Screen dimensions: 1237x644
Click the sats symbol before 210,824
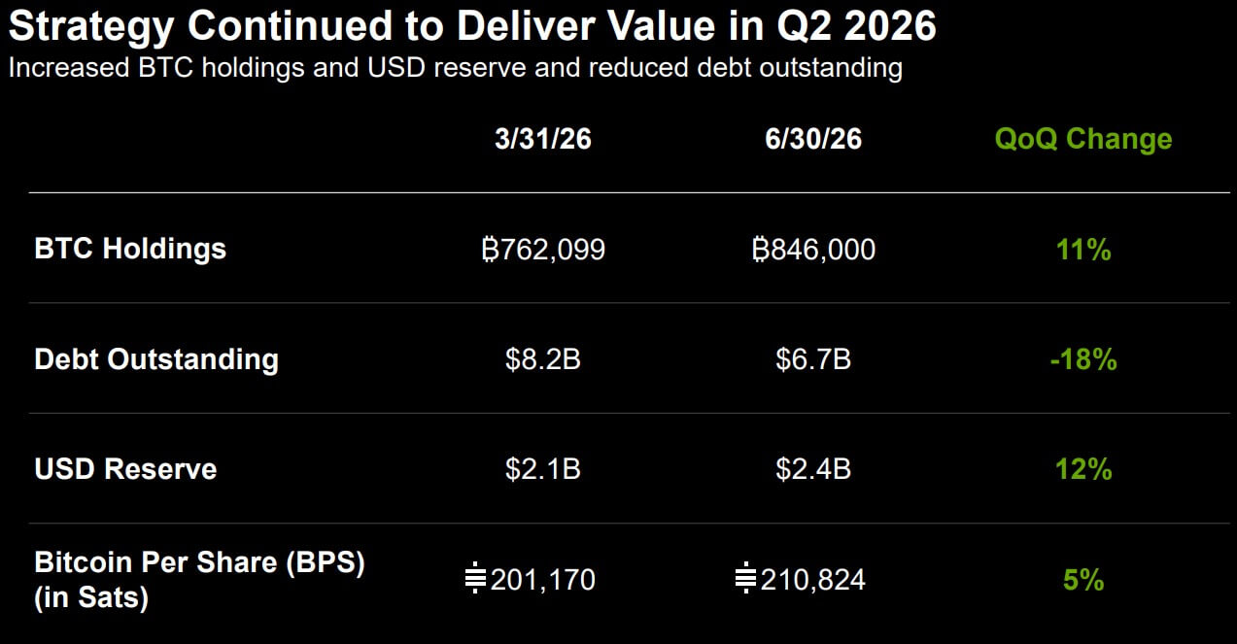click(x=745, y=580)
